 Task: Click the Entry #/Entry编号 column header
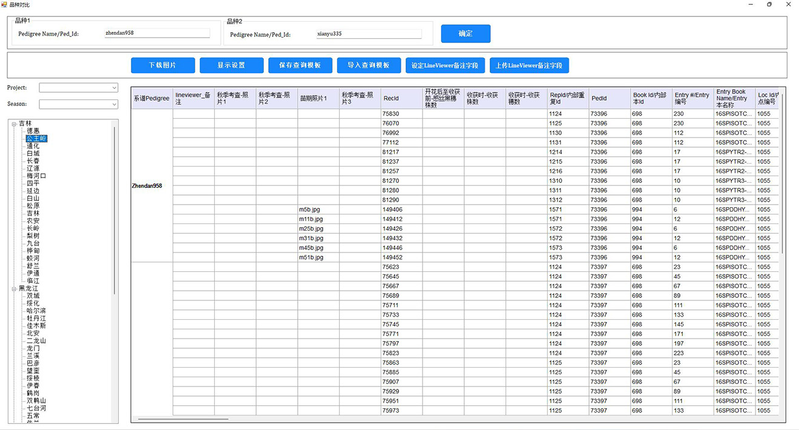(693, 98)
